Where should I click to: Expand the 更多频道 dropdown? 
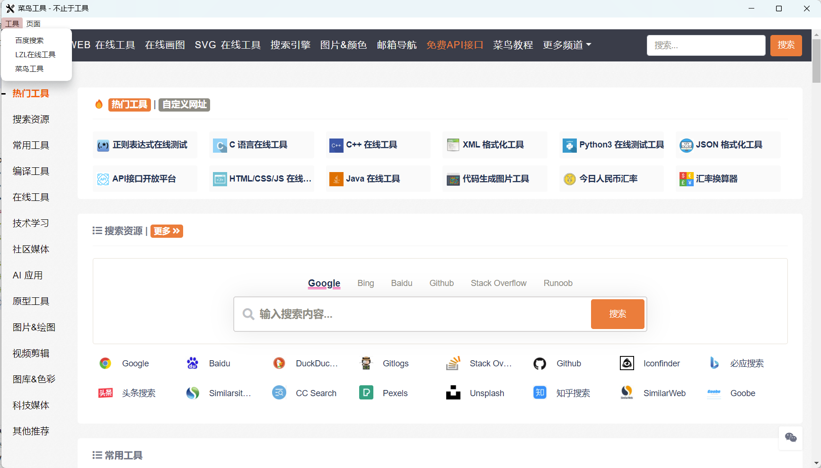click(x=567, y=45)
